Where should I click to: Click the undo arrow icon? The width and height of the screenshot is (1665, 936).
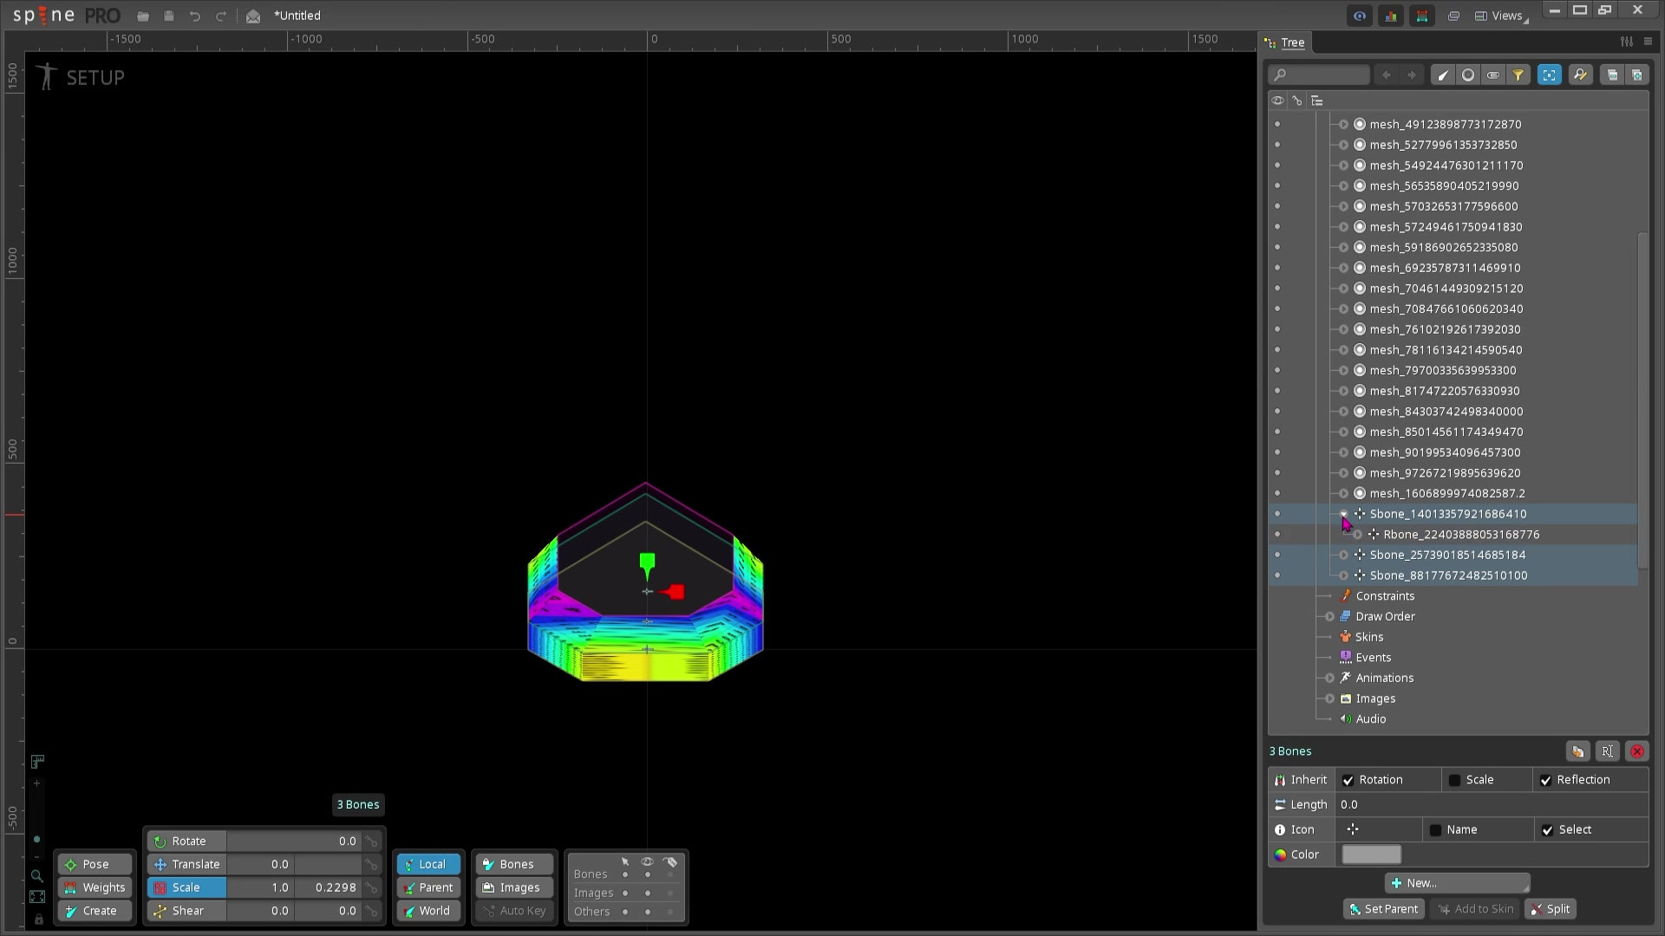195,16
